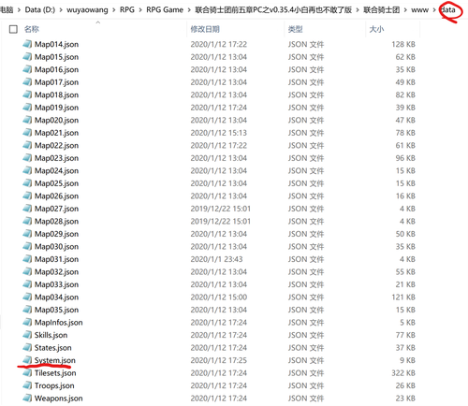
Task: Expand the chevron after Data (D:) breadcrumb
Action: click(61, 10)
